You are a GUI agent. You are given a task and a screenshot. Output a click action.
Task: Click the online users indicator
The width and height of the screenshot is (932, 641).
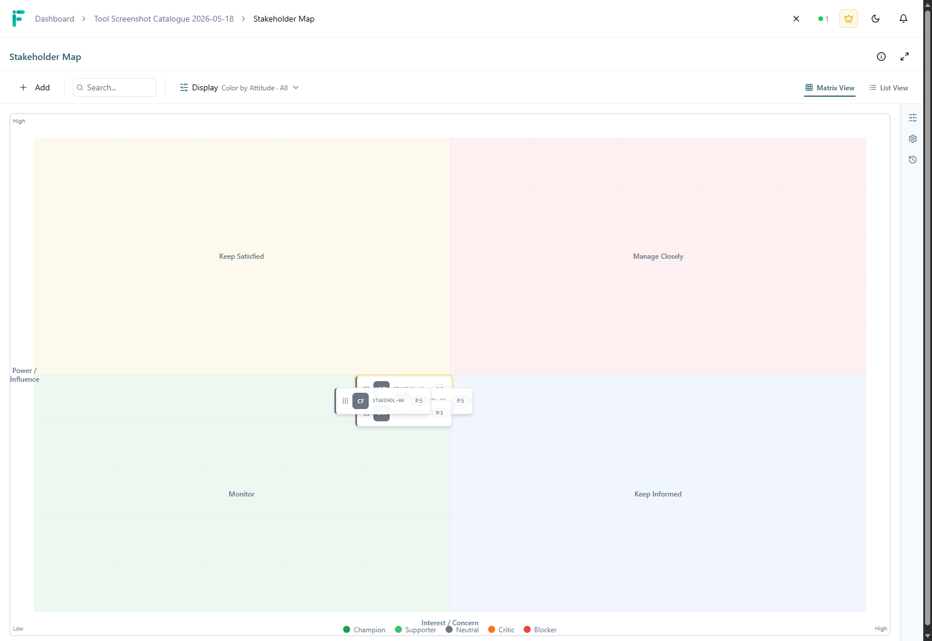[x=823, y=19]
